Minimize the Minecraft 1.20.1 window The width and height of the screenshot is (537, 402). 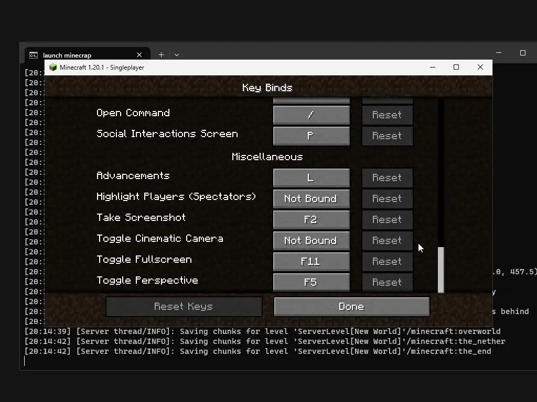[433, 68]
